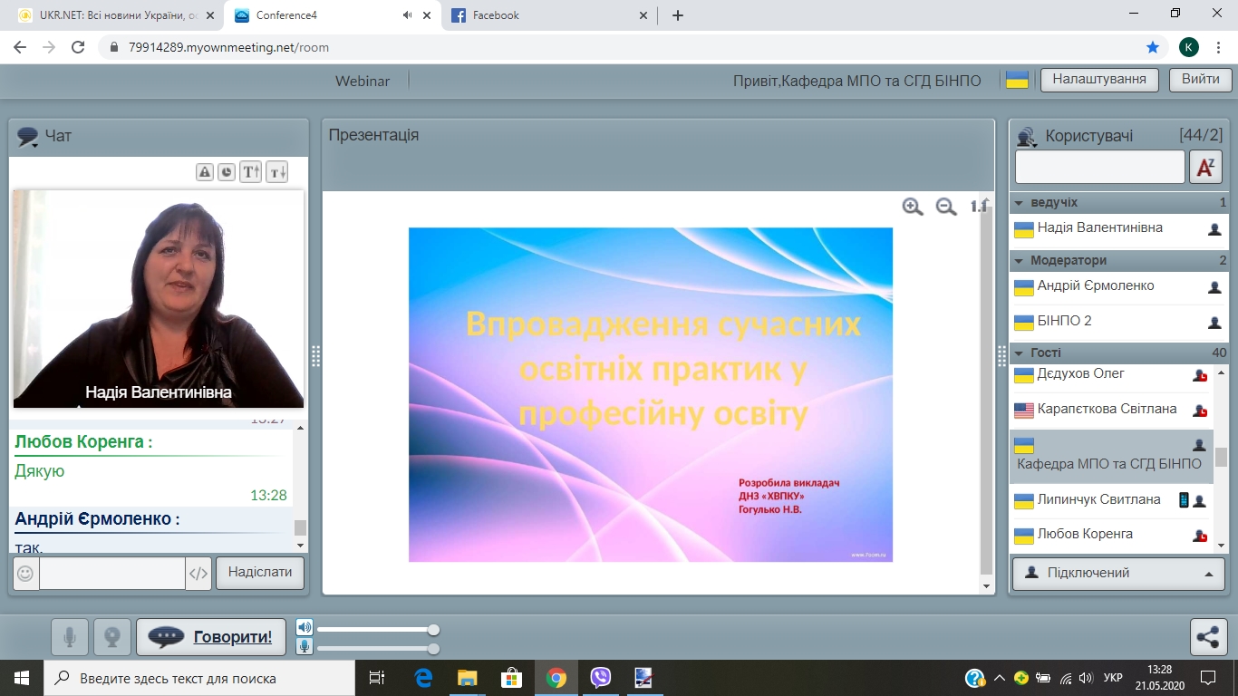Open the emoji smiley picker in chat

(x=25, y=574)
